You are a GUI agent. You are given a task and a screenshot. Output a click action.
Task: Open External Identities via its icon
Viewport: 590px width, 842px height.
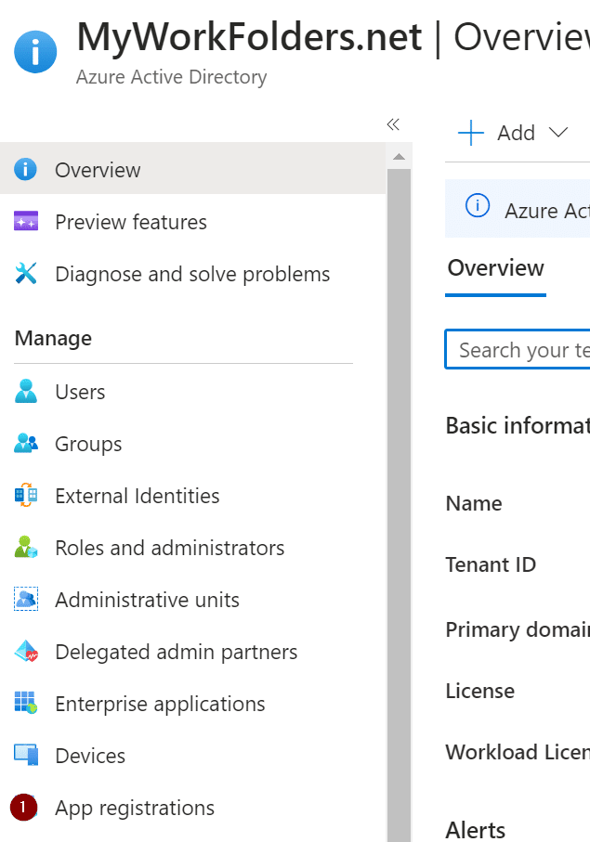pos(26,495)
